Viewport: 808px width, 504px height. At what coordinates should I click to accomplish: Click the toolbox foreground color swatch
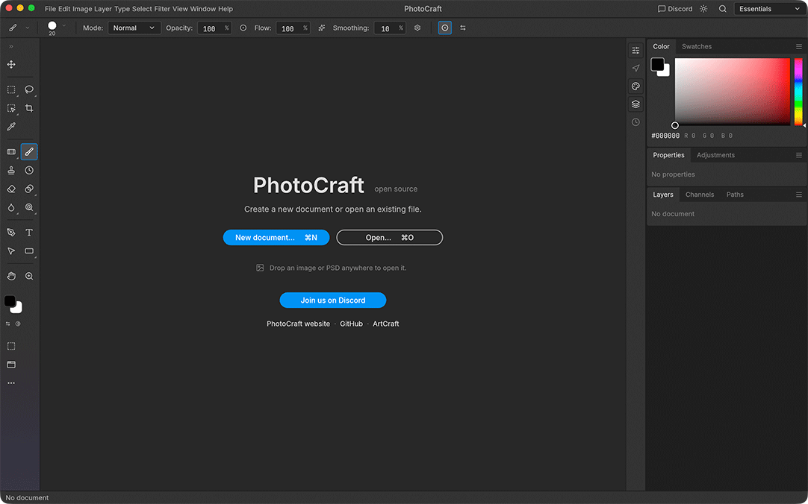click(10, 301)
